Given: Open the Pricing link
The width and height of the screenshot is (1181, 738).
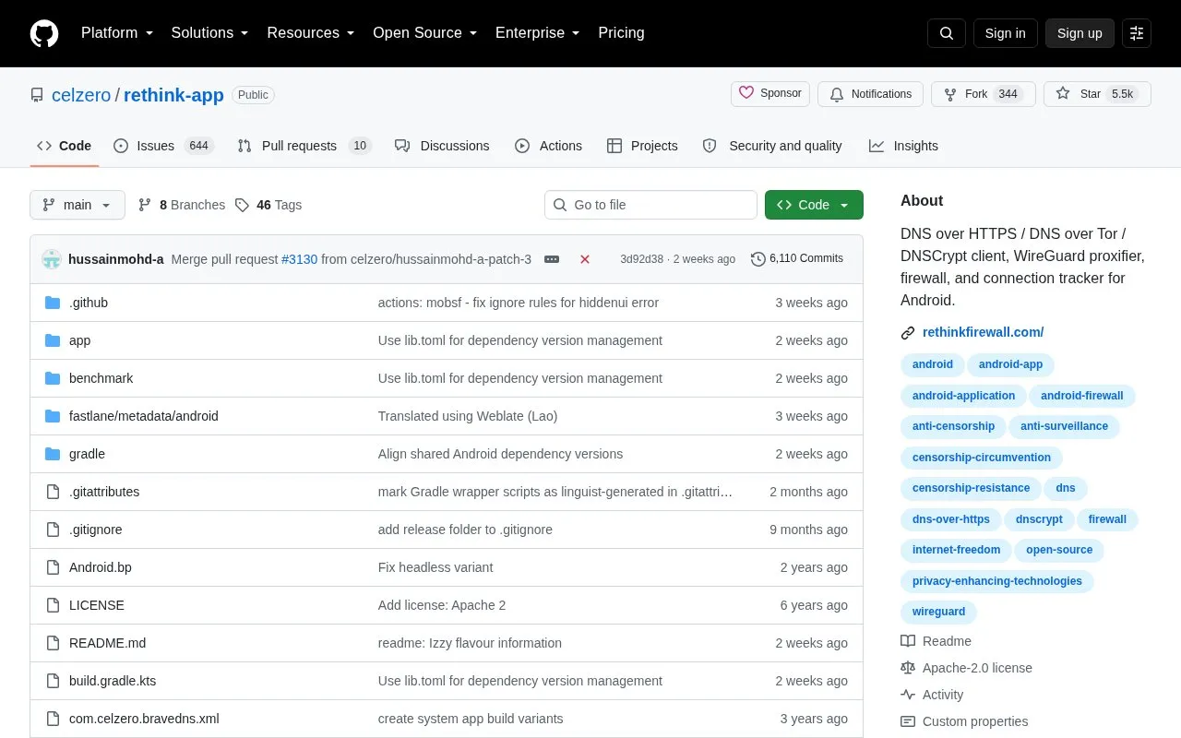Looking at the screenshot, I should [621, 33].
